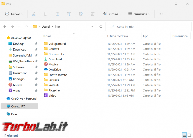Open Download in the sidebar

point(20,49)
